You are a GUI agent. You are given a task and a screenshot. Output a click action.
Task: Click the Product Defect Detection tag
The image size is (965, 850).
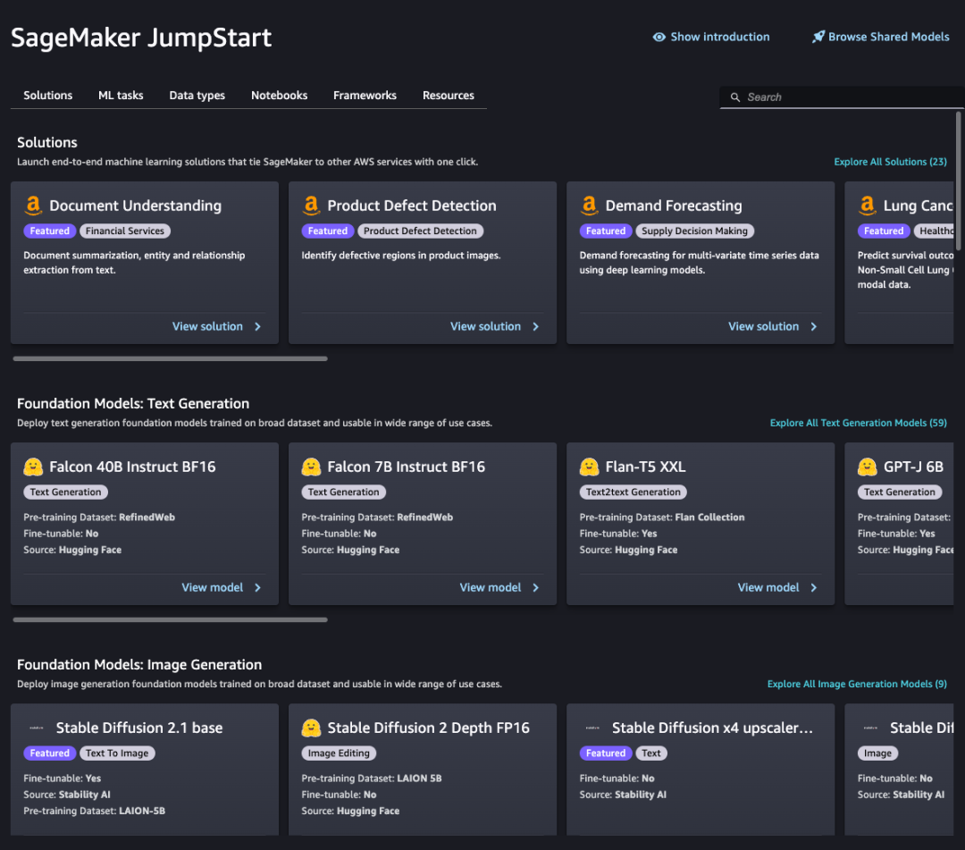click(420, 231)
